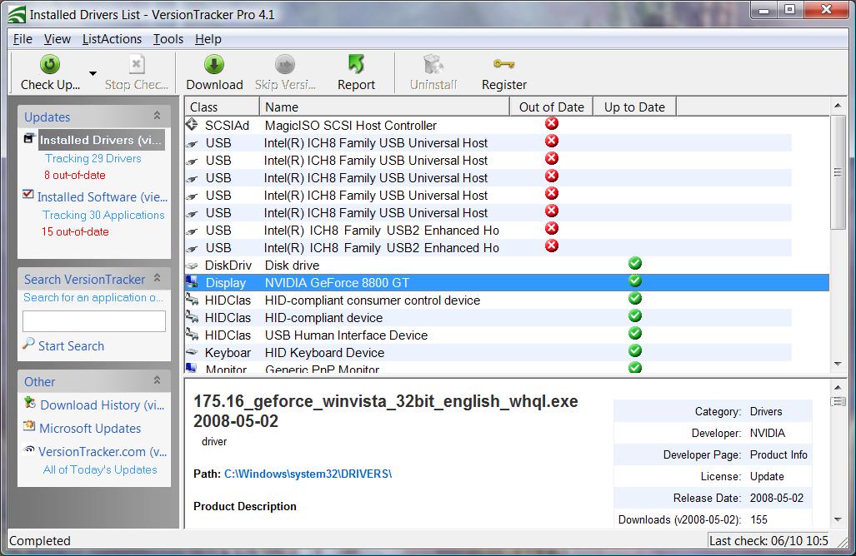Open the Help menu
856x556 pixels.
208,39
